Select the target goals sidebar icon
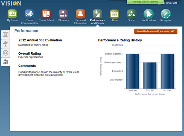The width and height of the screenshot is (184, 136). point(5,53)
